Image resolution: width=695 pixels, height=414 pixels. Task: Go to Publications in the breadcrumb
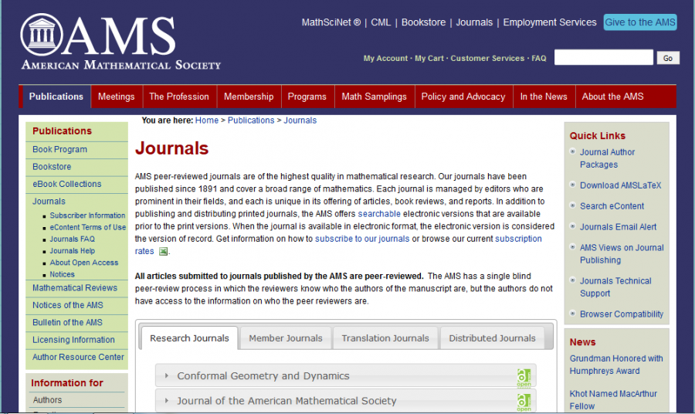click(251, 120)
